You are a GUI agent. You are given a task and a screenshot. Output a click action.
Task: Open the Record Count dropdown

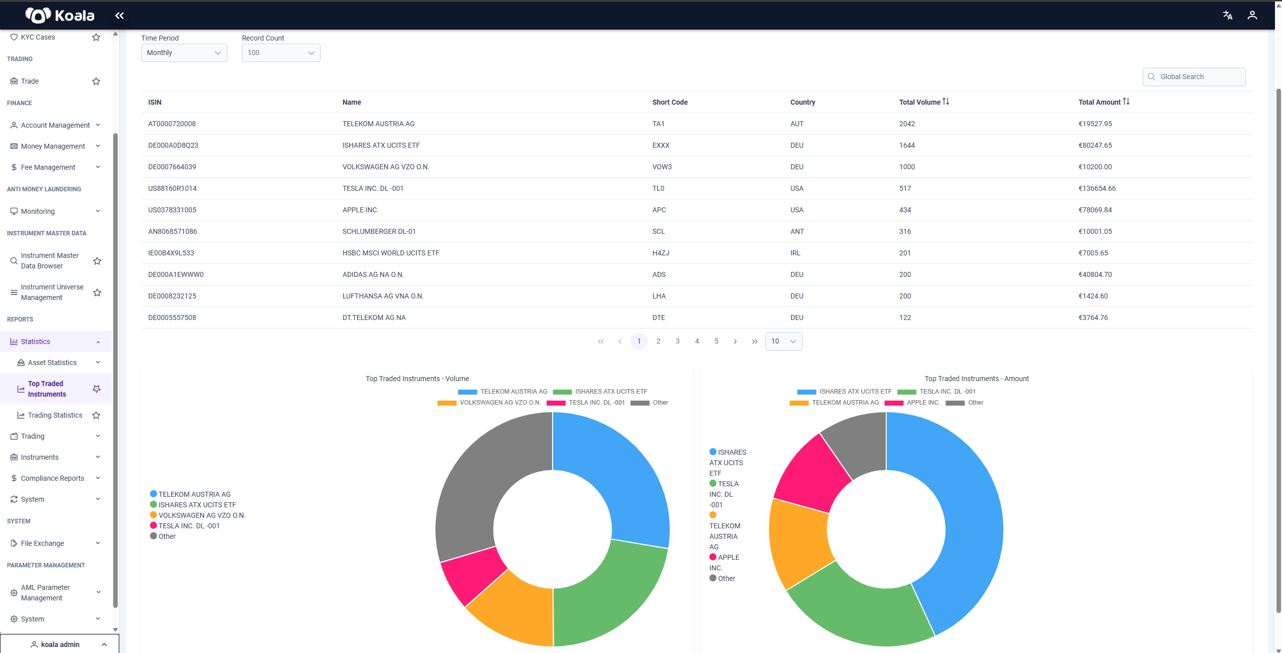[x=281, y=53]
